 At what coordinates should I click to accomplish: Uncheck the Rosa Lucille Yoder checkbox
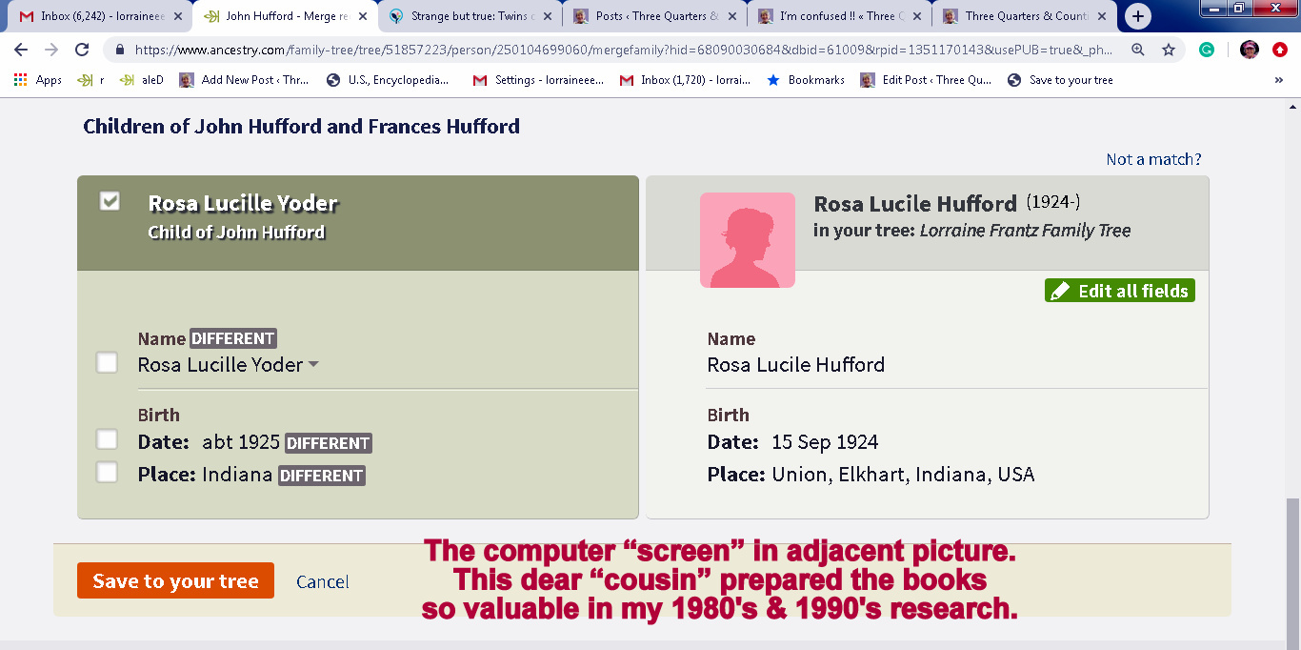click(x=110, y=201)
